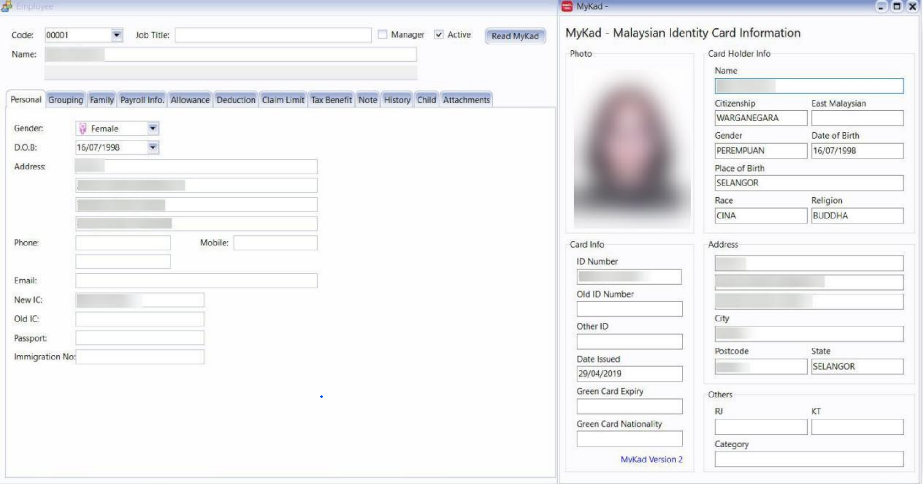The width and height of the screenshot is (923, 484).
Task: Select the Passport input field
Action: click(140, 338)
